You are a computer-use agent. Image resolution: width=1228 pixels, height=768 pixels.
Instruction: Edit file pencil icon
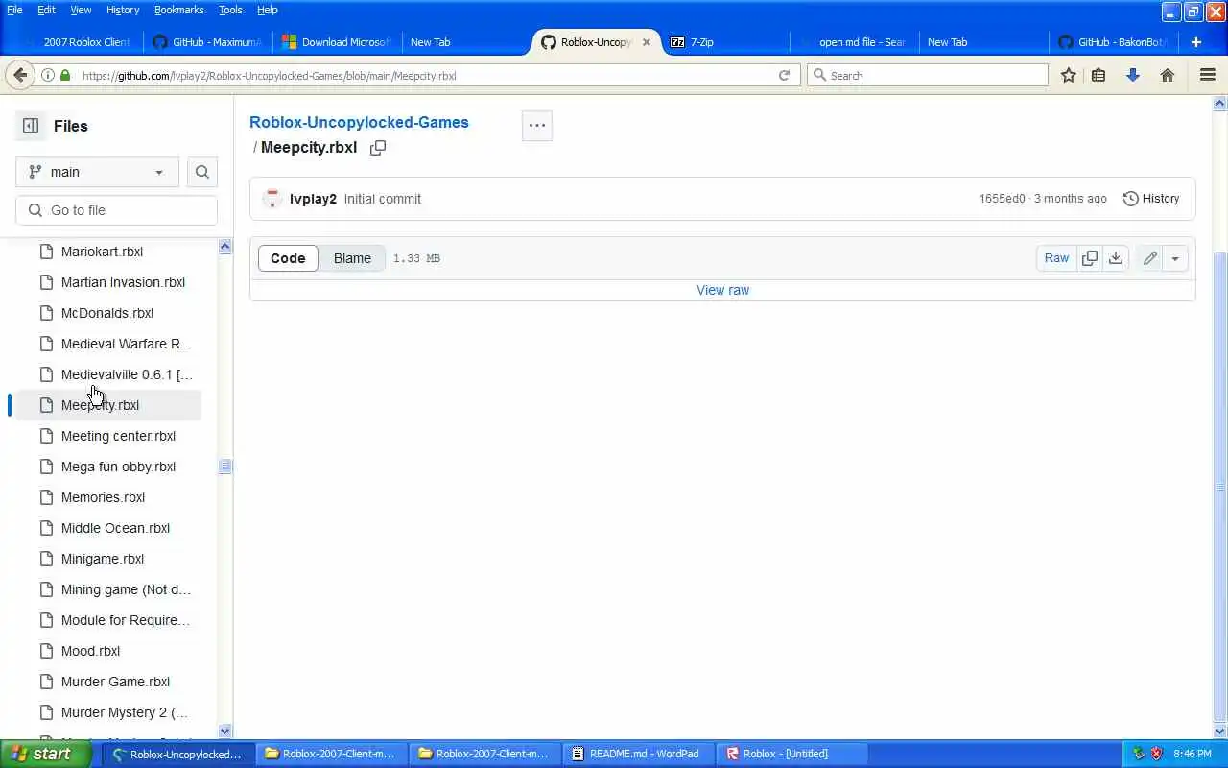(x=1149, y=258)
